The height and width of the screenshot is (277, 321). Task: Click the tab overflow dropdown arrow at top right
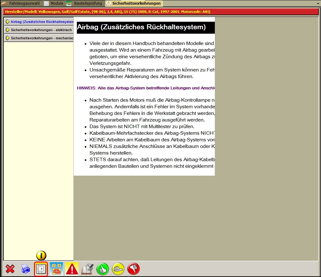coord(318,4)
